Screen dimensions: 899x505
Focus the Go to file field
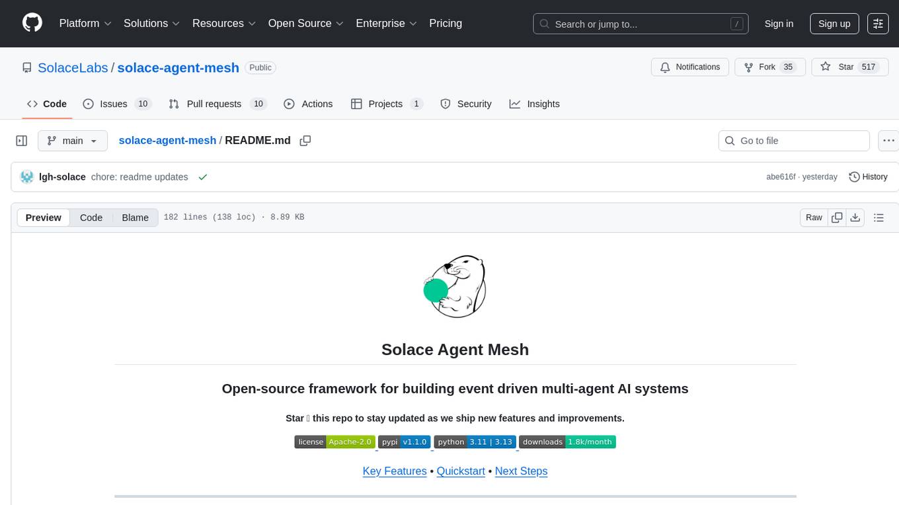794,141
